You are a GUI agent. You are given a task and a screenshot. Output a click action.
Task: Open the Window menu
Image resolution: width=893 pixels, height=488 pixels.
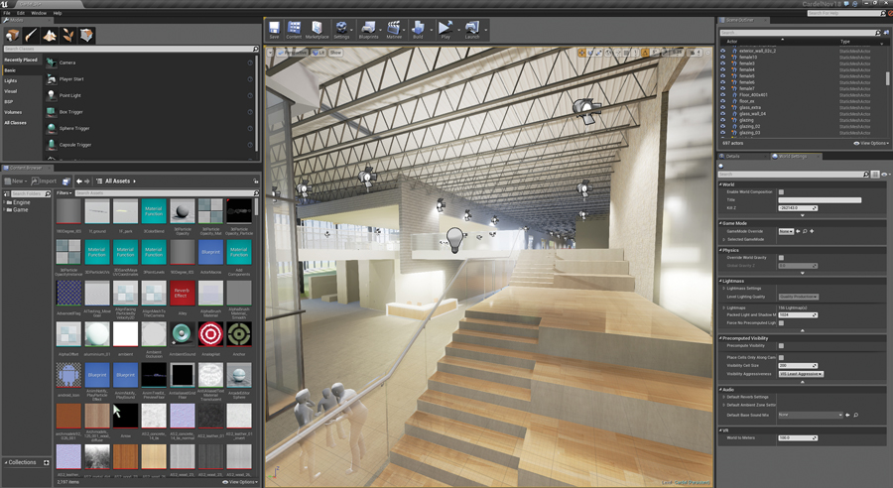click(38, 13)
